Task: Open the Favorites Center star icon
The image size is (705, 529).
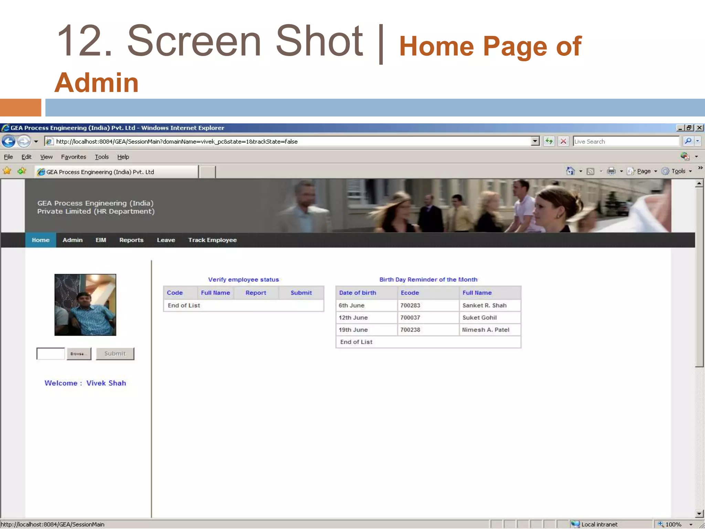Action: [7, 171]
